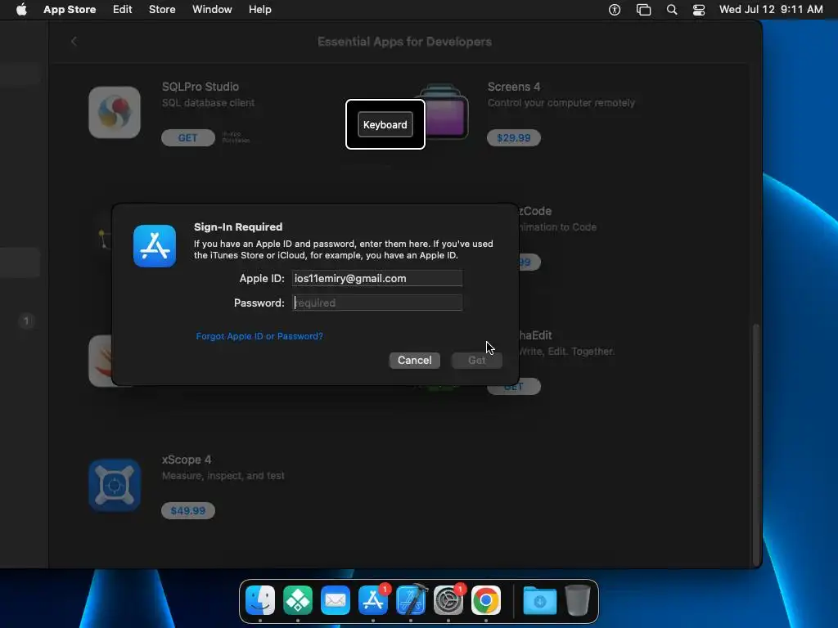Click the xScope 4 app icon

coord(115,485)
